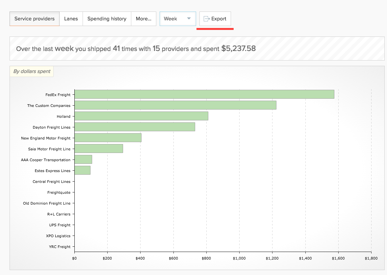Click the "The Custom Companies" label
Screen dimensions: 387x275
49,106
